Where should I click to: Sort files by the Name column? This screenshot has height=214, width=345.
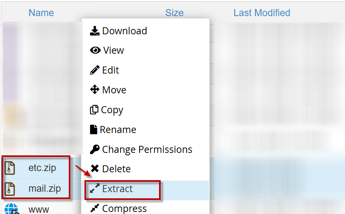click(41, 13)
